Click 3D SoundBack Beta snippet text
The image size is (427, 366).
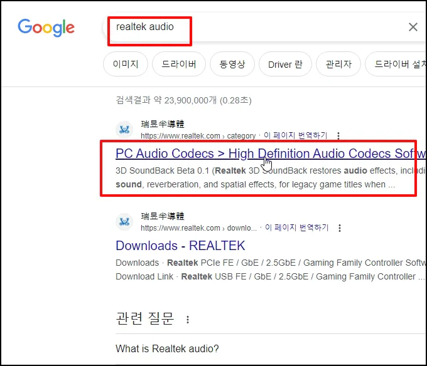pos(269,177)
